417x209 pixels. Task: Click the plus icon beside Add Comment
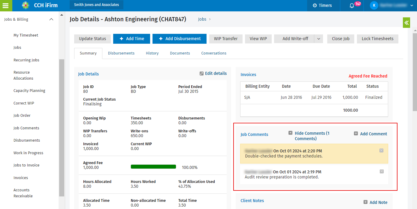[356, 134]
